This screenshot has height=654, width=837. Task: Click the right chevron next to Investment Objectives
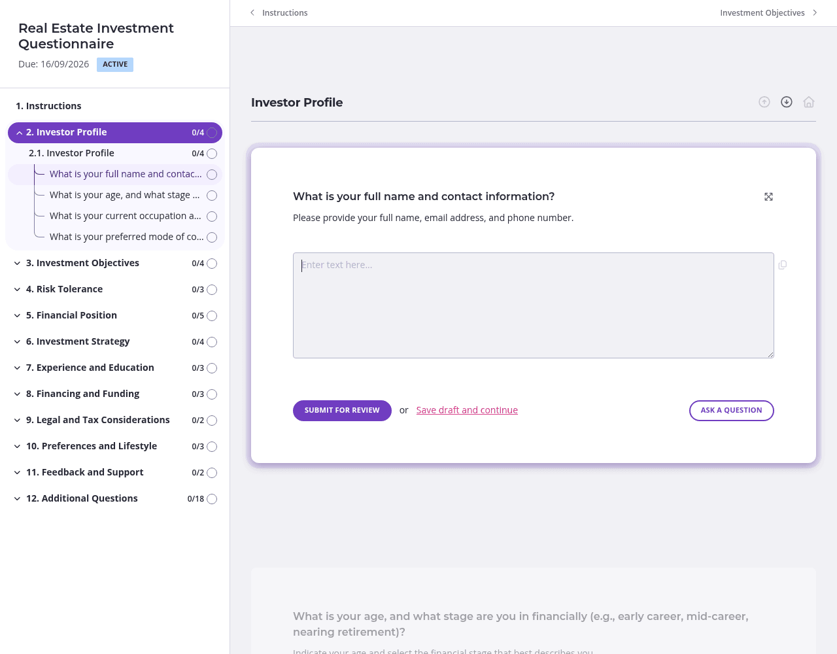coord(815,12)
